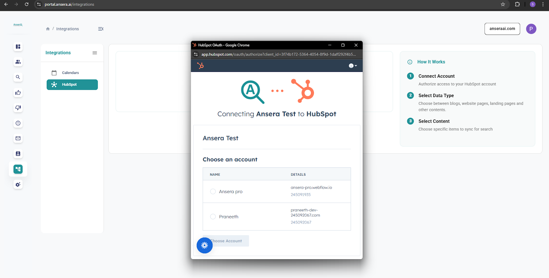Screen dimensions: 549x278
Task: Open the thumbs-down feedback icon in sidebar
Action: [x=18, y=108]
